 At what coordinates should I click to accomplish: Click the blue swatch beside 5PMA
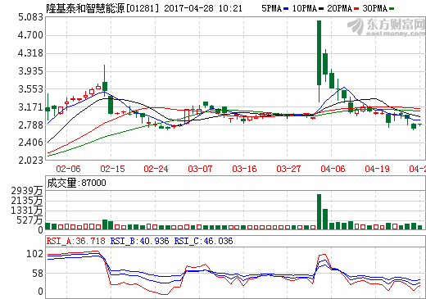click(286, 9)
